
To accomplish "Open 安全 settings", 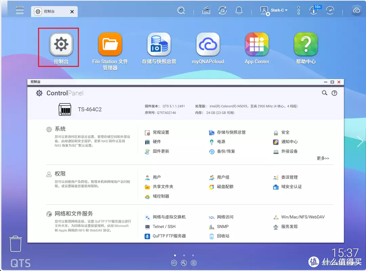I will (281, 132).
